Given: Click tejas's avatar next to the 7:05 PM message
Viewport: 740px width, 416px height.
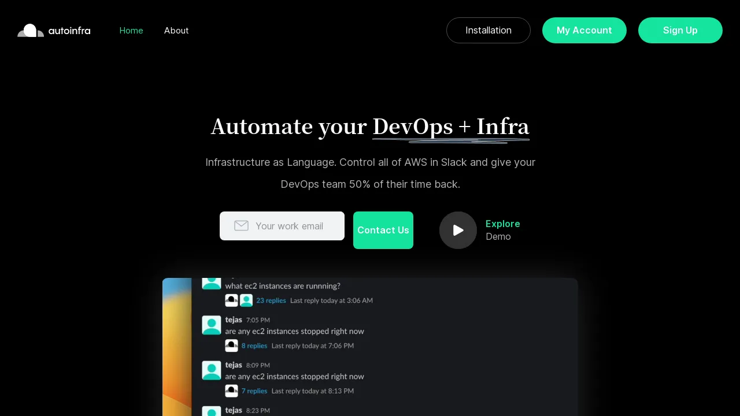Looking at the screenshot, I should [x=211, y=325].
